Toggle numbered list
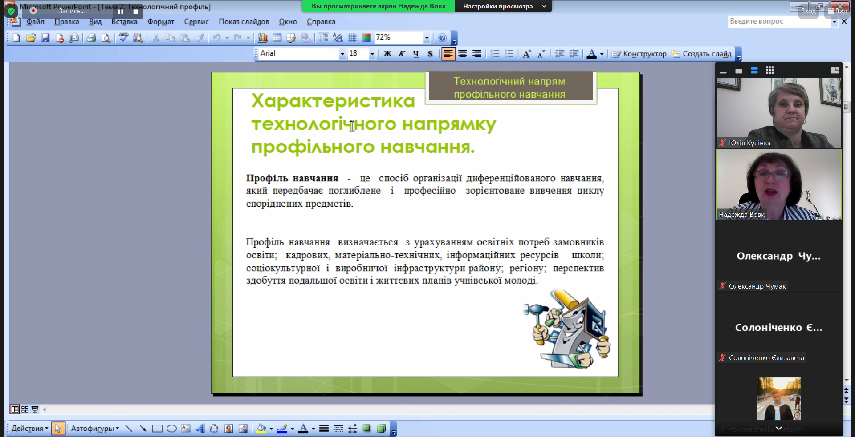This screenshot has height=437, width=855. click(495, 54)
